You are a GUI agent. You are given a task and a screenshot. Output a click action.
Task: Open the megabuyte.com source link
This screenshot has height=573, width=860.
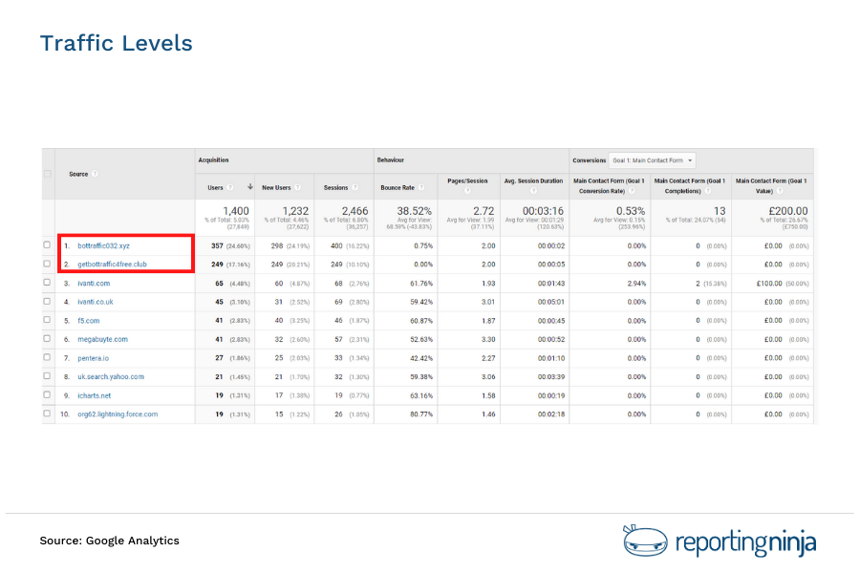click(x=102, y=339)
